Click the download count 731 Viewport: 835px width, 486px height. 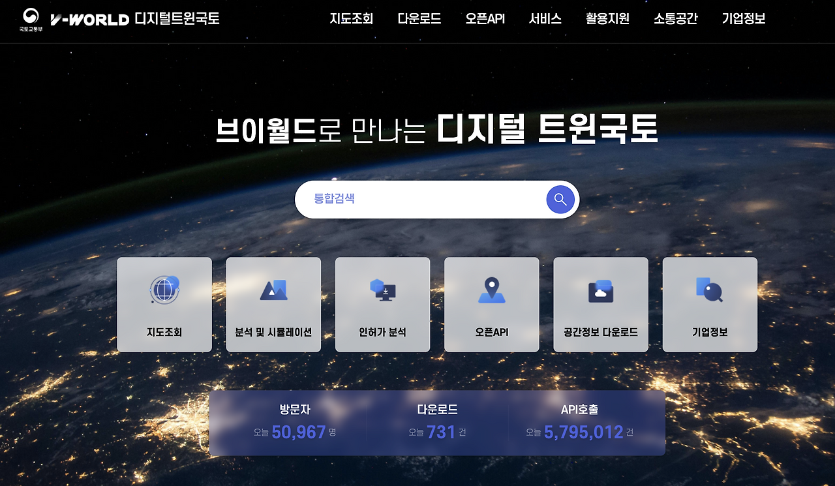[x=441, y=432]
